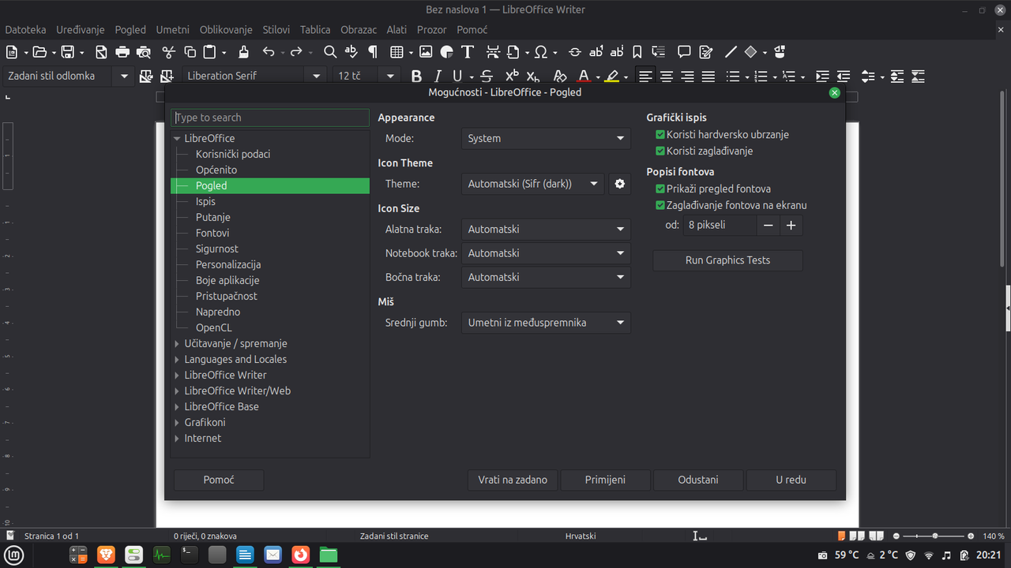Screen dimensions: 1011x568
Task: Click the Print icon in toolbar
Action: [x=122, y=52]
